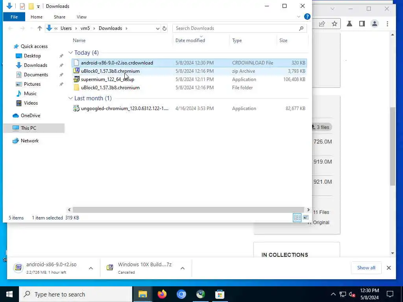Collapse the Last month (1) group

pos(70,98)
